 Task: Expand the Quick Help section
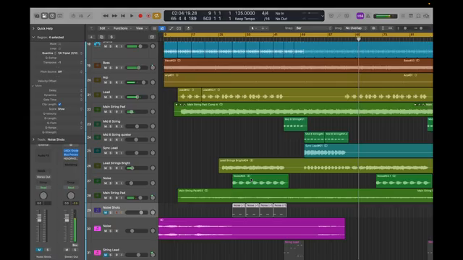[33, 28]
